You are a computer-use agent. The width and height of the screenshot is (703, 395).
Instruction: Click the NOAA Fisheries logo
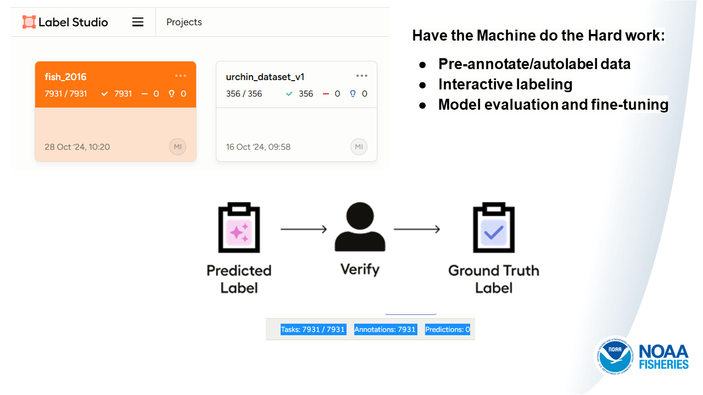pyautogui.click(x=643, y=357)
